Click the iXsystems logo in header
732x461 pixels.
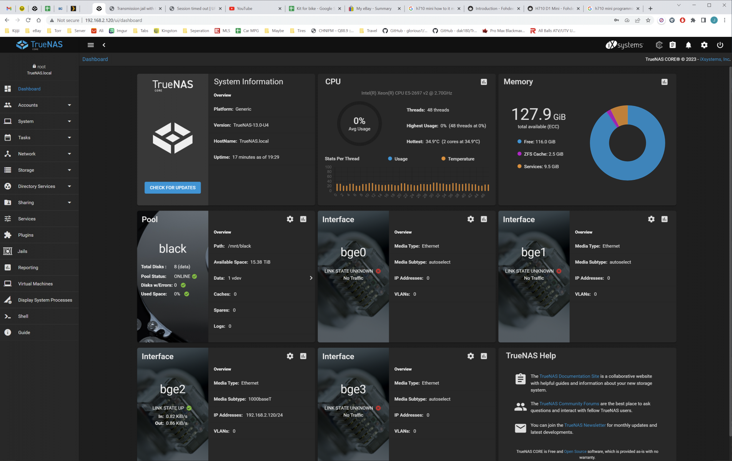(x=624, y=45)
